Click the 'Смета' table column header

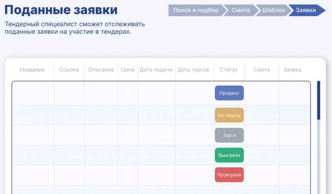coord(262,70)
